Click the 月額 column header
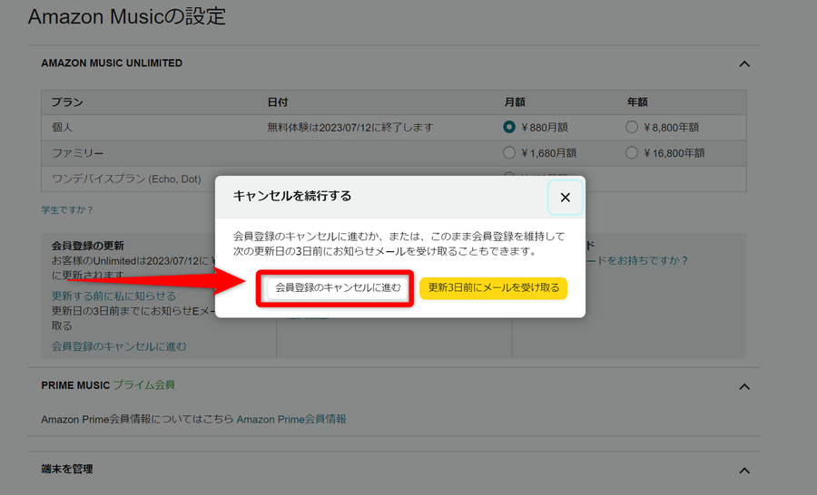The image size is (817, 495). pyautogui.click(x=515, y=102)
